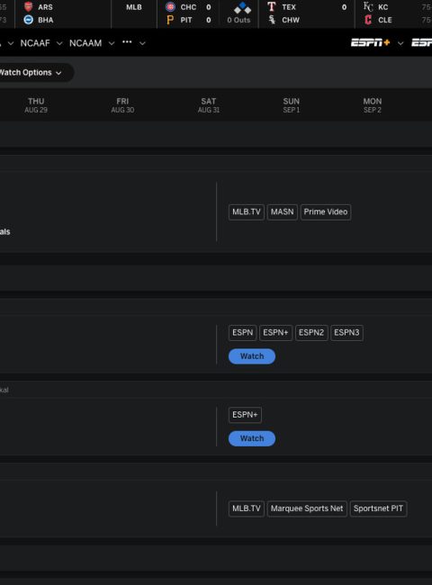Click the Texas Rangers T logo
432x585 pixels.
tap(272, 6)
